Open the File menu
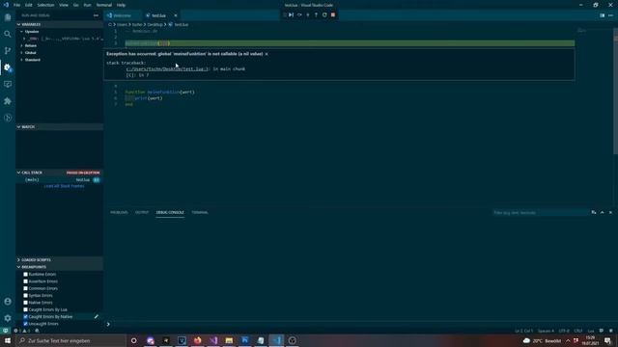Image resolution: width=618 pixels, height=347 pixels. pyautogui.click(x=16, y=5)
